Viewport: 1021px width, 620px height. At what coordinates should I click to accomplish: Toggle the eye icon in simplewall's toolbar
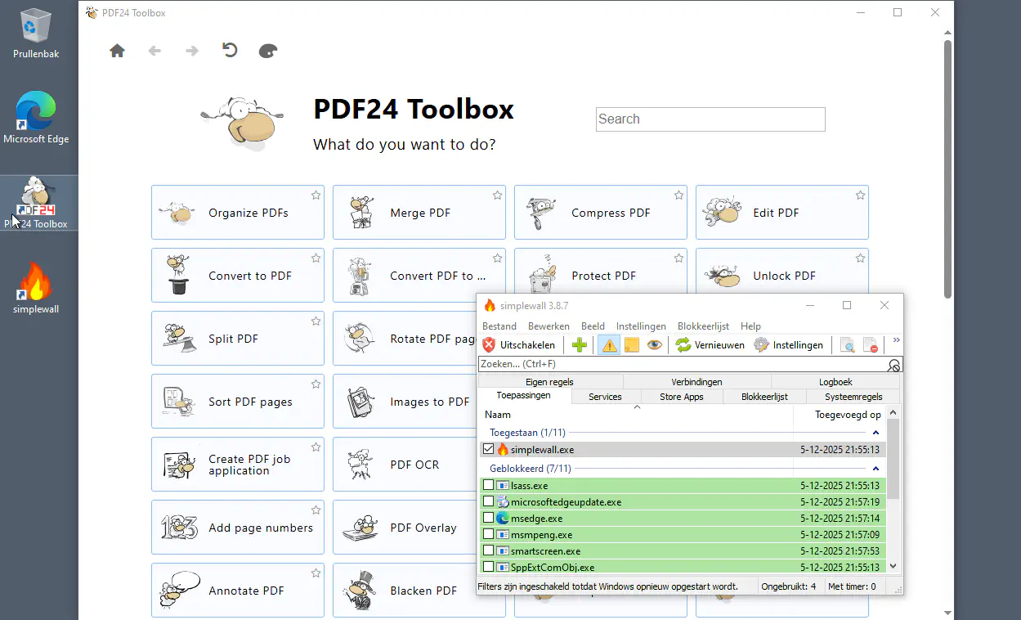(655, 344)
